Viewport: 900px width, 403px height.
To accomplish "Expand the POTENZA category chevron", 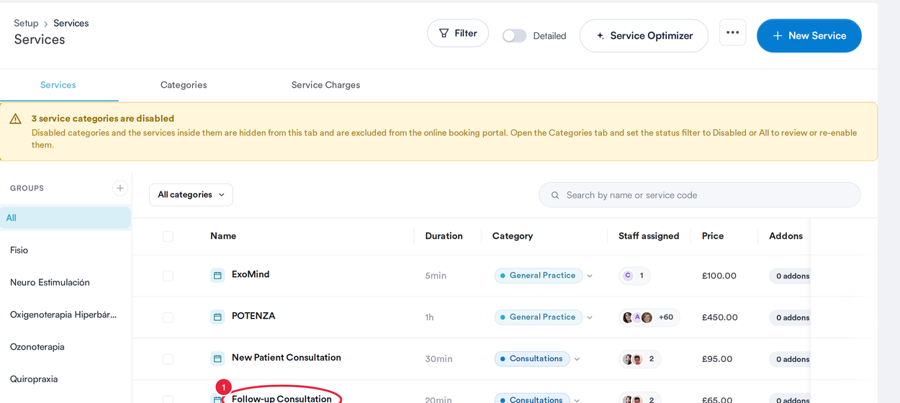I will (x=590, y=317).
